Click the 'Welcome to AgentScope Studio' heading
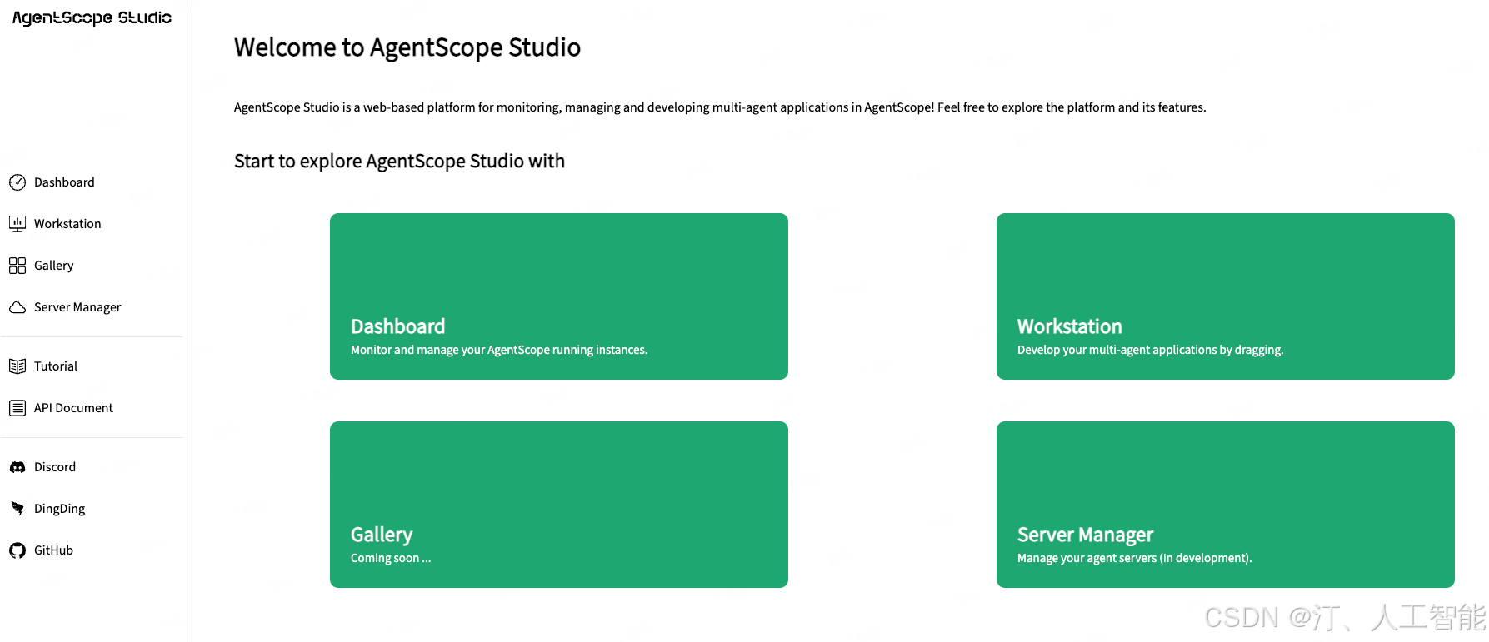The image size is (1489, 642). pyautogui.click(x=407, y=47)
